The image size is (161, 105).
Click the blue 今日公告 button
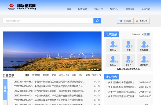(x=125, y=21)
